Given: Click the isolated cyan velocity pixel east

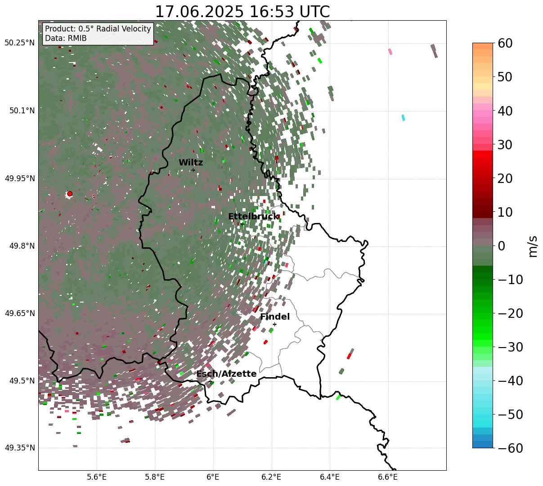Looking at the screenshot, I should [x=403, y=118].
